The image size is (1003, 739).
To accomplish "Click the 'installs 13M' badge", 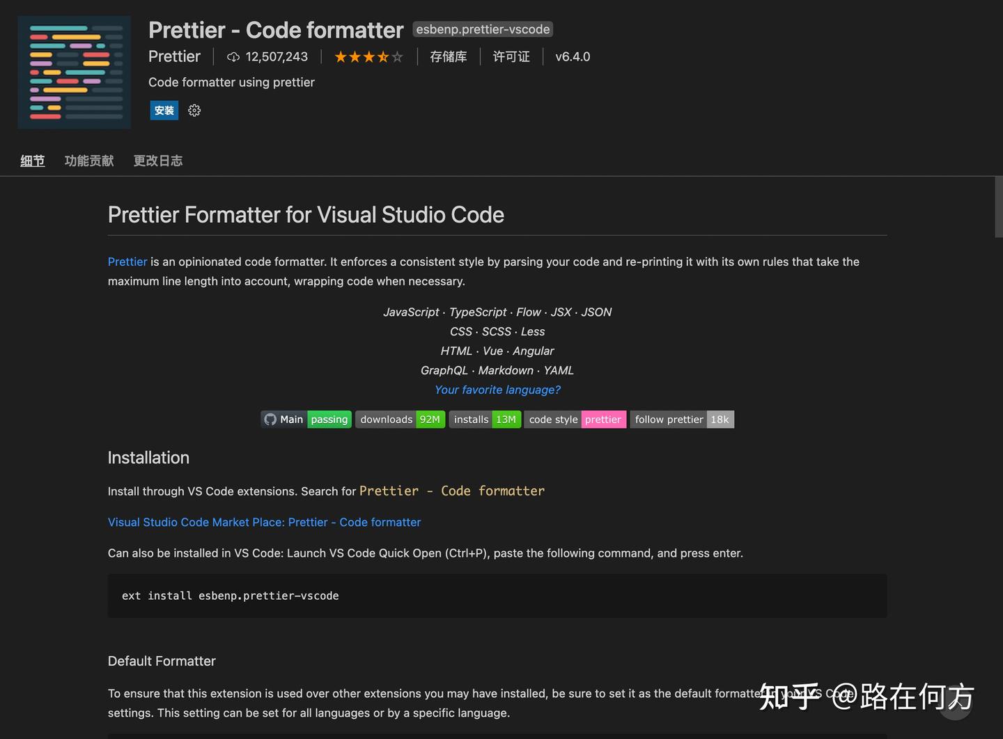I will click(485, 419).
